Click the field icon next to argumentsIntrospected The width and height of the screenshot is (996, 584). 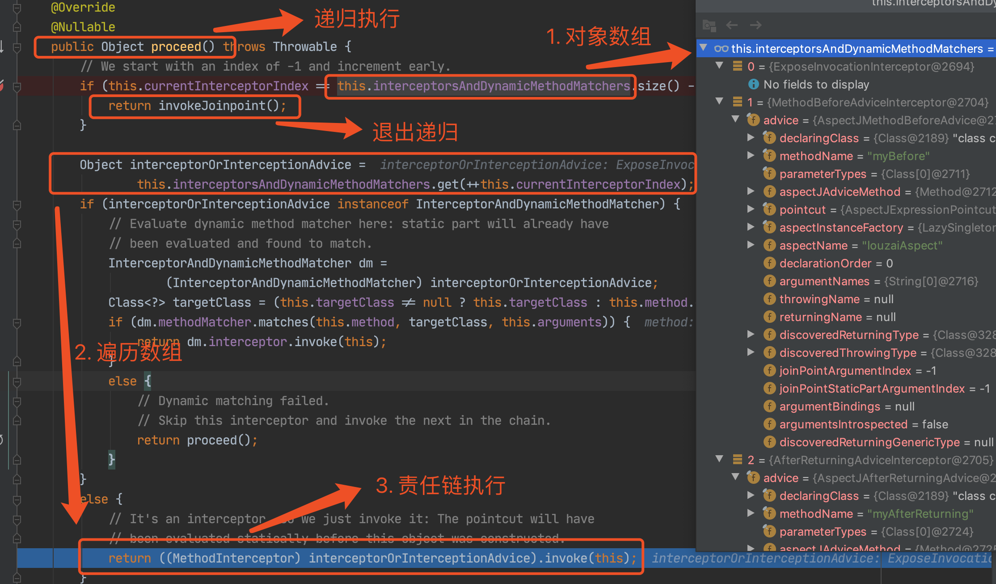pos(769,424)
